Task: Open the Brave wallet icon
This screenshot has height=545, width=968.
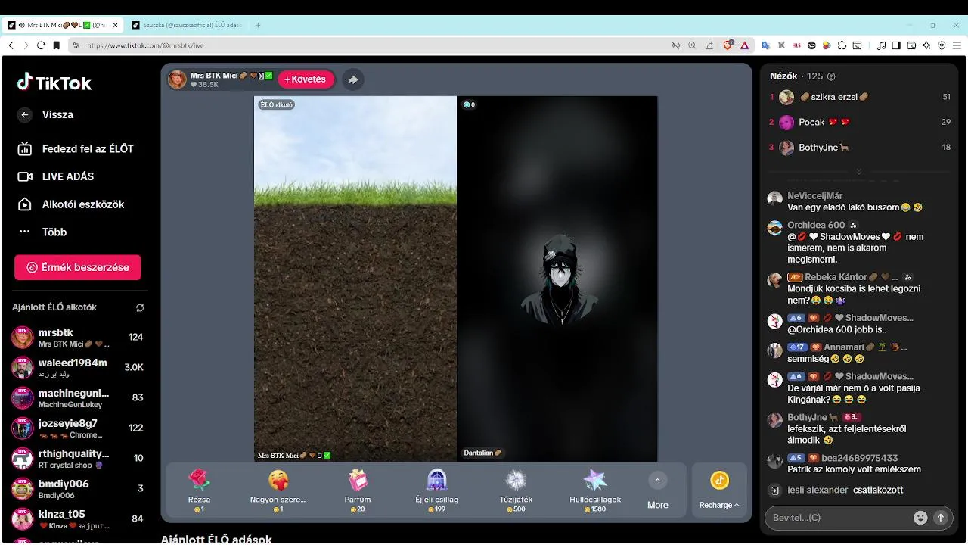Action: 911,45
